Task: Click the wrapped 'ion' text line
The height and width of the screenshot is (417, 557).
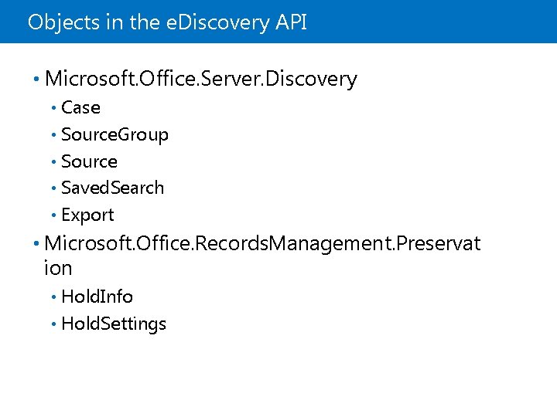Action: tap(59, 268)
